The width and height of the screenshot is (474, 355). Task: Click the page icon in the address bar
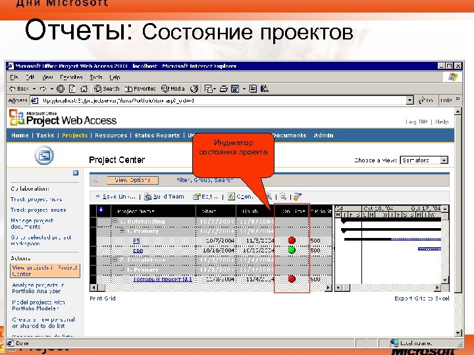(x=35, y=101)
